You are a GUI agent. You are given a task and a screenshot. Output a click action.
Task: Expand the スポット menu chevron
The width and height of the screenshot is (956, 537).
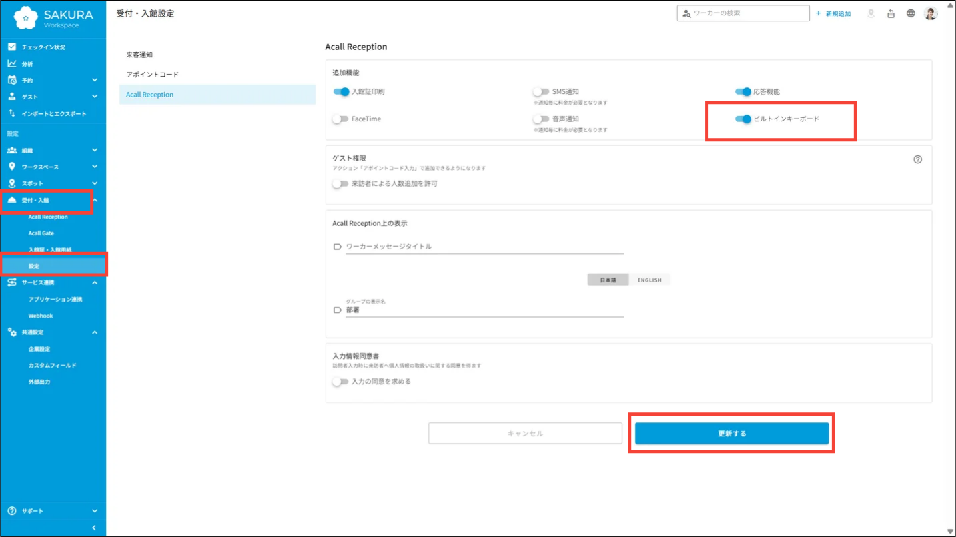click(x=95, y=183)
